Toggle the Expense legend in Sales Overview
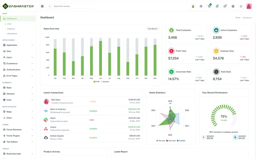The image size is (256, 159). click(x=105, y=82)
